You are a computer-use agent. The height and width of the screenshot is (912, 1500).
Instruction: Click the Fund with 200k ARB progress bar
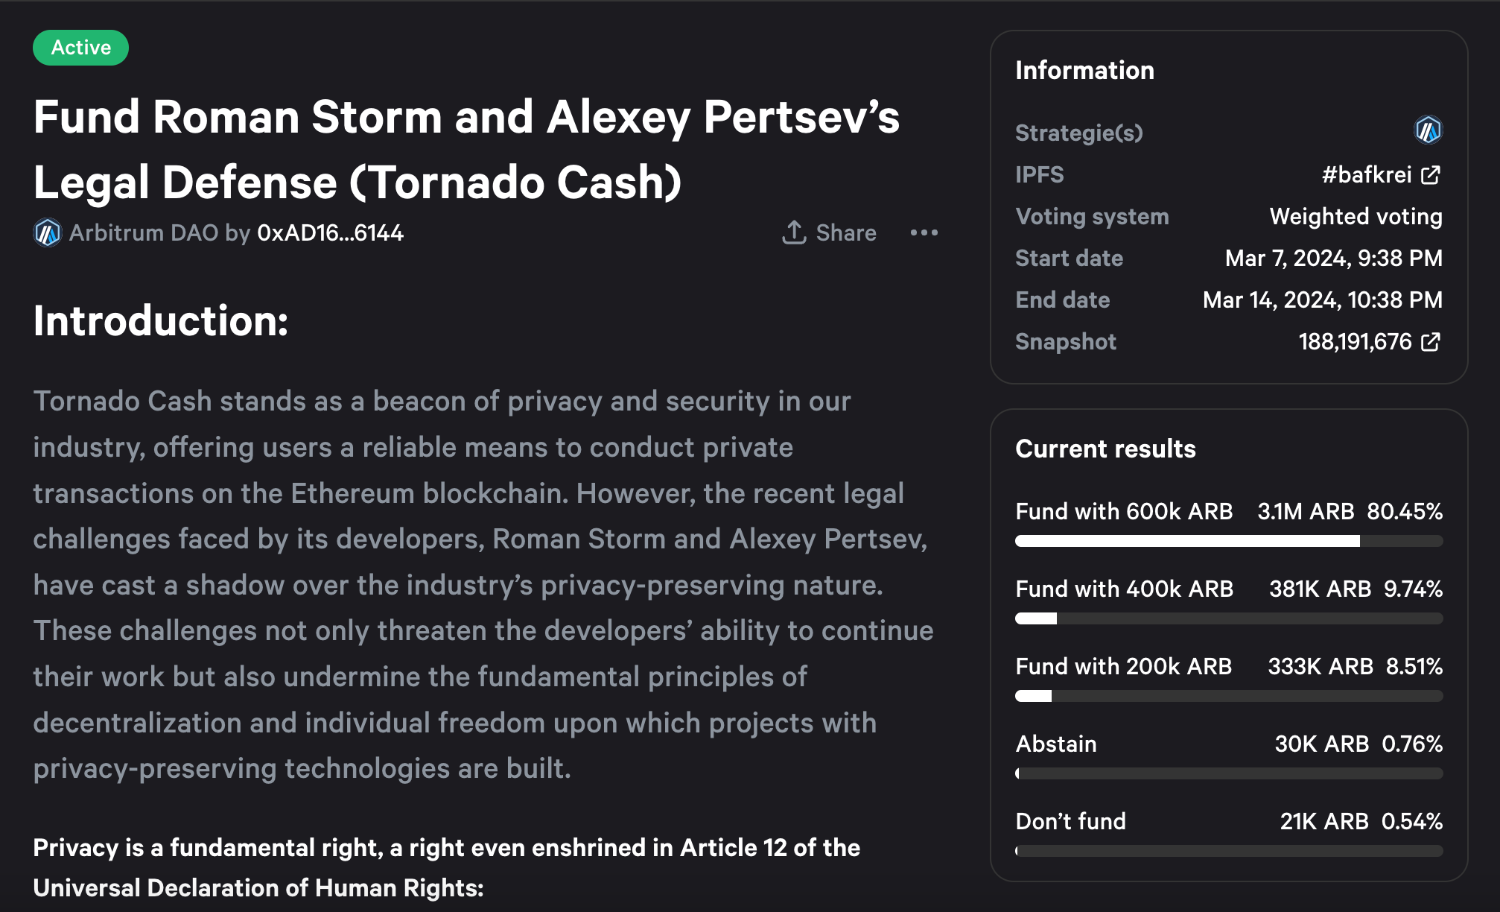(x=1228, y=696)
